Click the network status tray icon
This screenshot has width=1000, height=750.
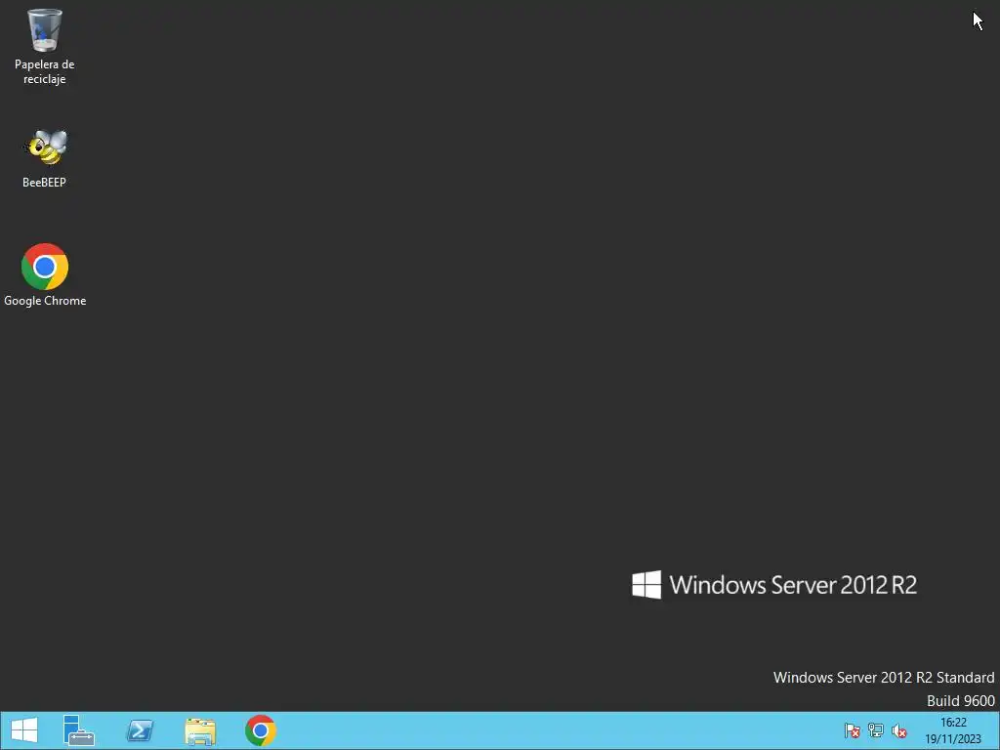point(876,730)
